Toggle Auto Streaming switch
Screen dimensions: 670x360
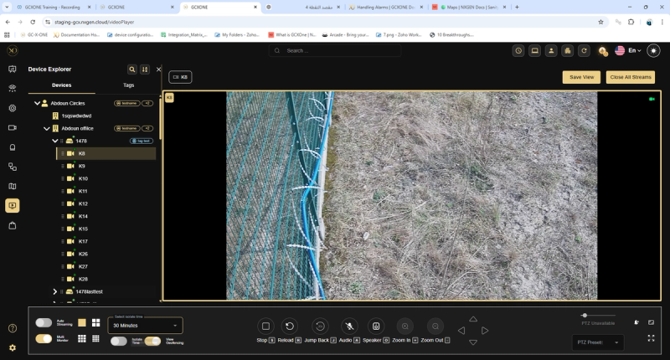coord(44,322)
